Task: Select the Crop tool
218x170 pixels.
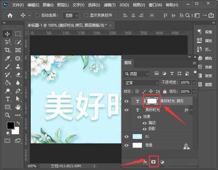Action: [7, 50]
